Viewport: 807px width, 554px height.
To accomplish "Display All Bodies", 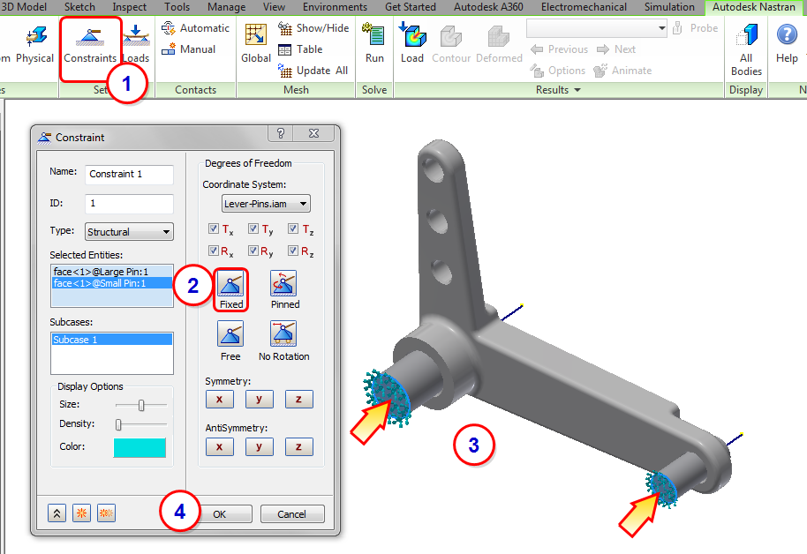I will pos(746,50).
